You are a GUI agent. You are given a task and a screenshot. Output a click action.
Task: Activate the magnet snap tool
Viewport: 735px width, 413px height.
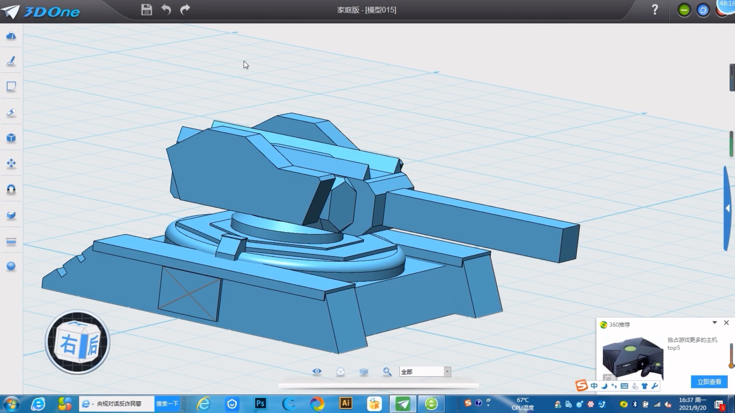point(11,189)
